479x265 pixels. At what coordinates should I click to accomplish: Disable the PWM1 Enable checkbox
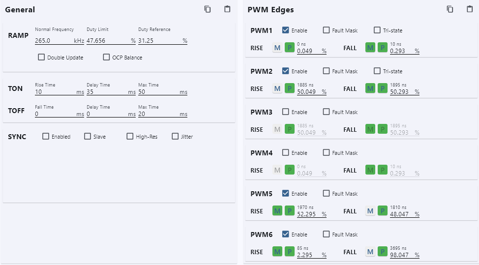click(286, 30)
